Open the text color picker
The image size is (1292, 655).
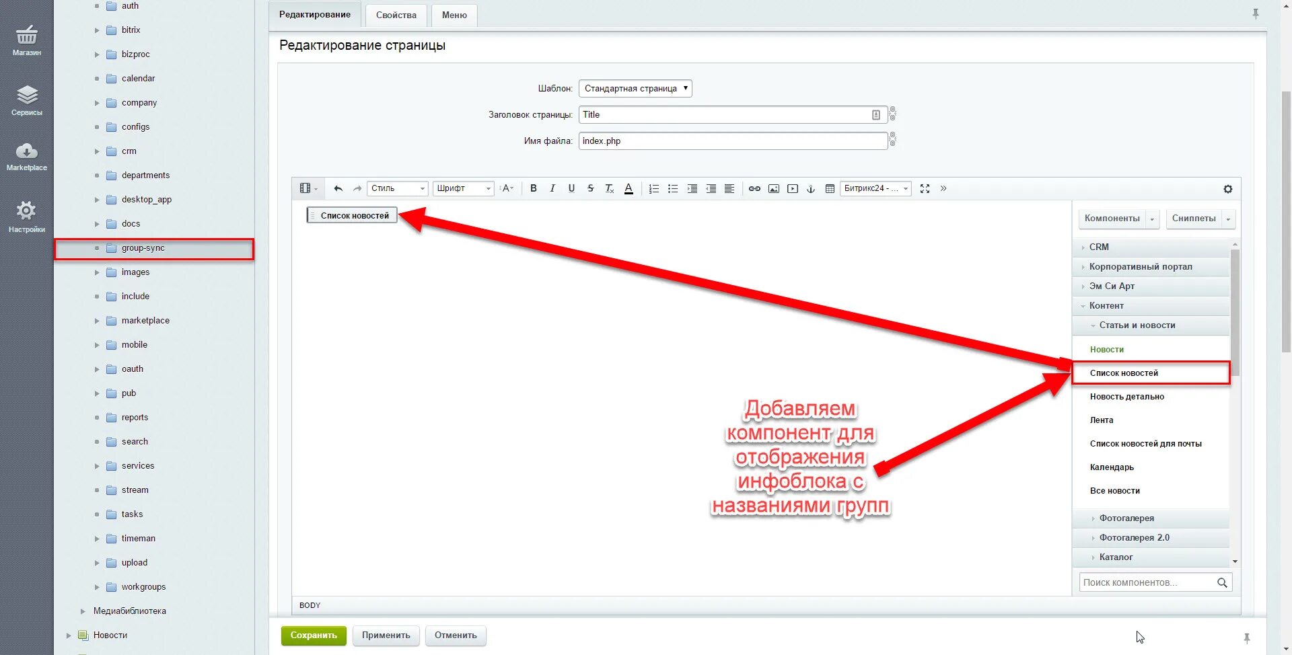click(629, 188)
